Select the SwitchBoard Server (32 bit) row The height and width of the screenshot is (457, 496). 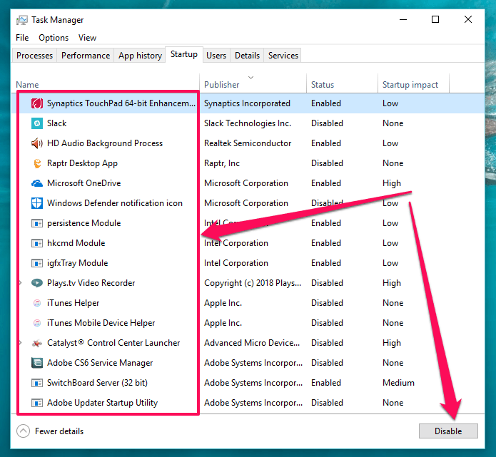248,383
